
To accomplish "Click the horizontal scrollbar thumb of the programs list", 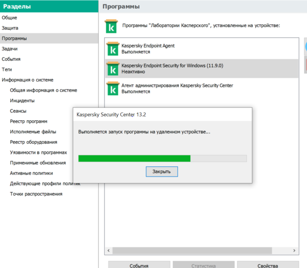I will coord(192,251).
